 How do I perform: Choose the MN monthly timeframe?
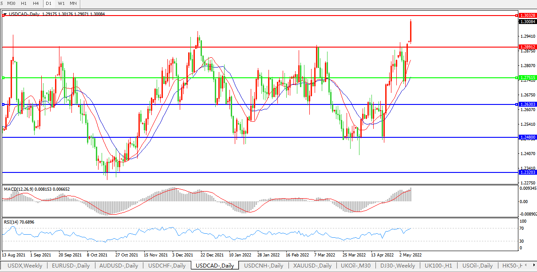[x=73, y=4]
